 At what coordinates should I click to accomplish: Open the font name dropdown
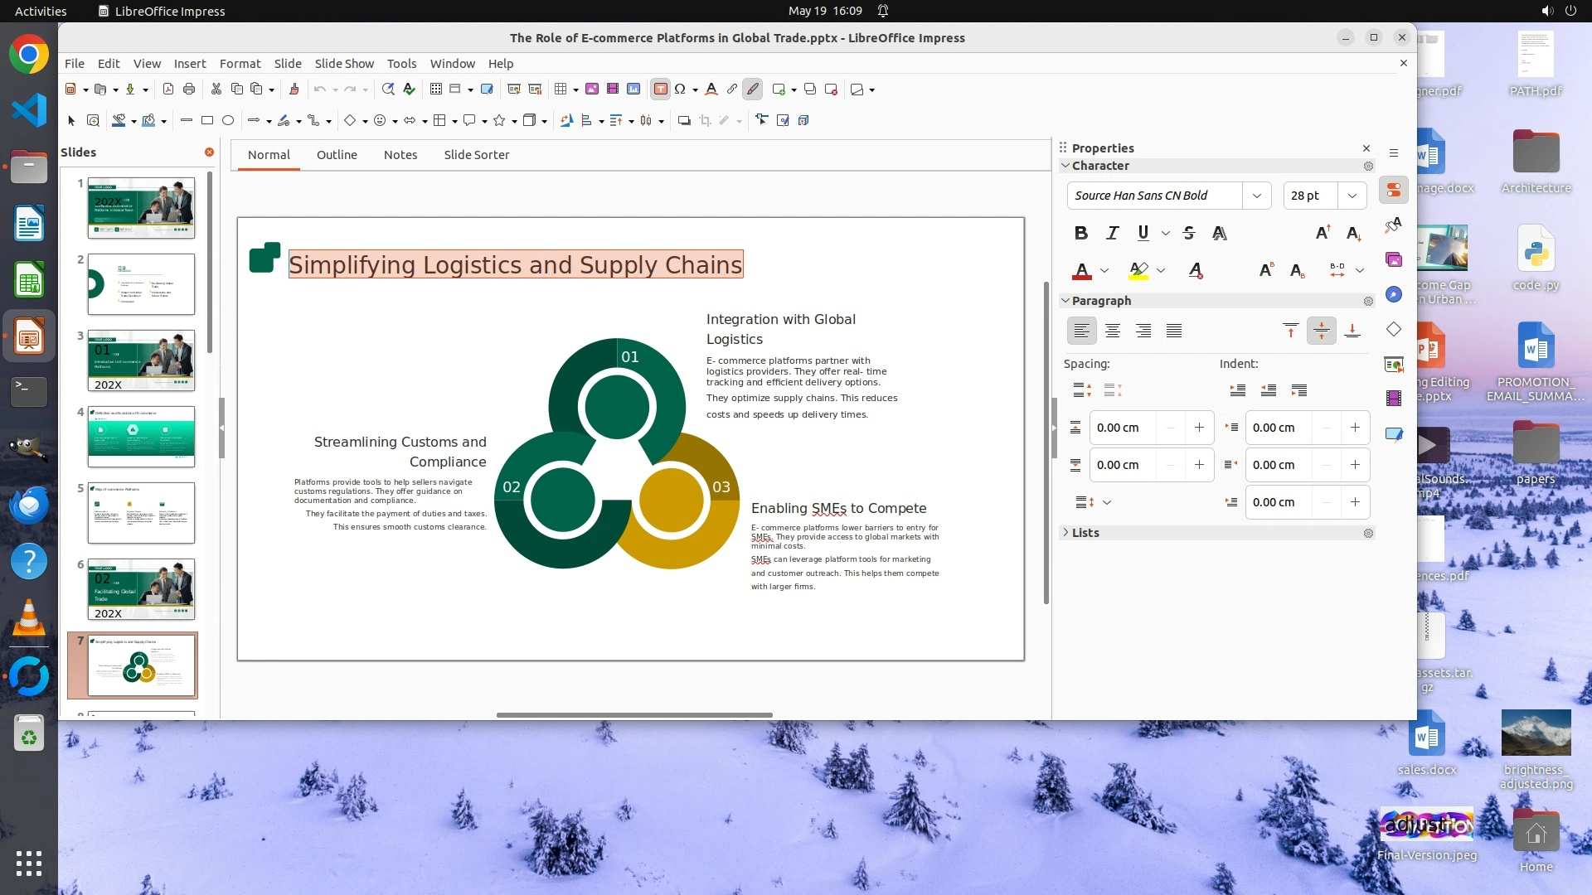point(1256,196)
